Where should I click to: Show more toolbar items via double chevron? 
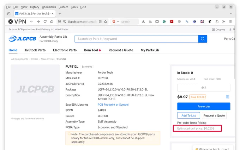[x=224, y=22]
